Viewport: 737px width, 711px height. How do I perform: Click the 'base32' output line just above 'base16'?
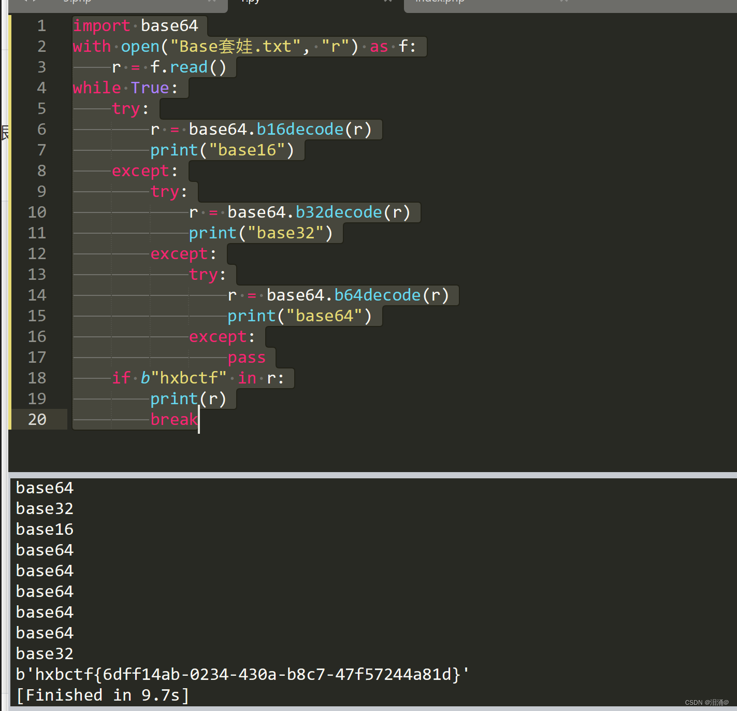click(x=45, y=509)
